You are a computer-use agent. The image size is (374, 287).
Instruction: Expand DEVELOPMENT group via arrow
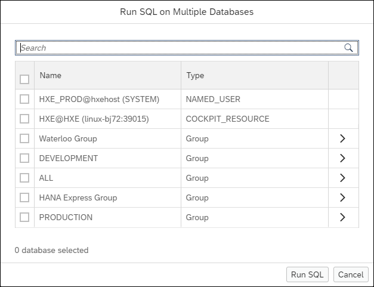pos(342,158)
